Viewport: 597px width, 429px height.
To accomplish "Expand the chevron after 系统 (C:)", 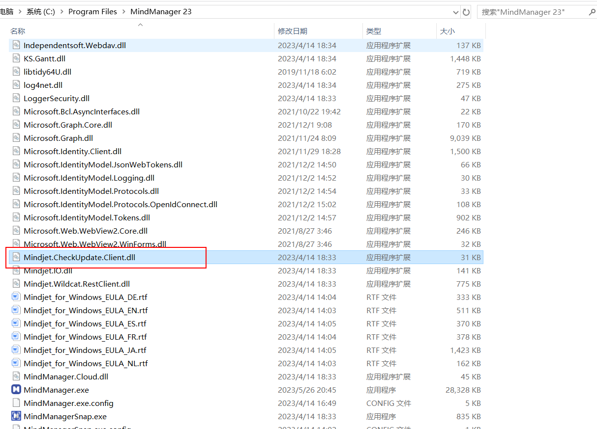I will pos(62,12).
